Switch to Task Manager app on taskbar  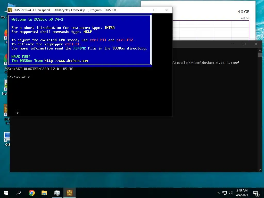point(57,193)
